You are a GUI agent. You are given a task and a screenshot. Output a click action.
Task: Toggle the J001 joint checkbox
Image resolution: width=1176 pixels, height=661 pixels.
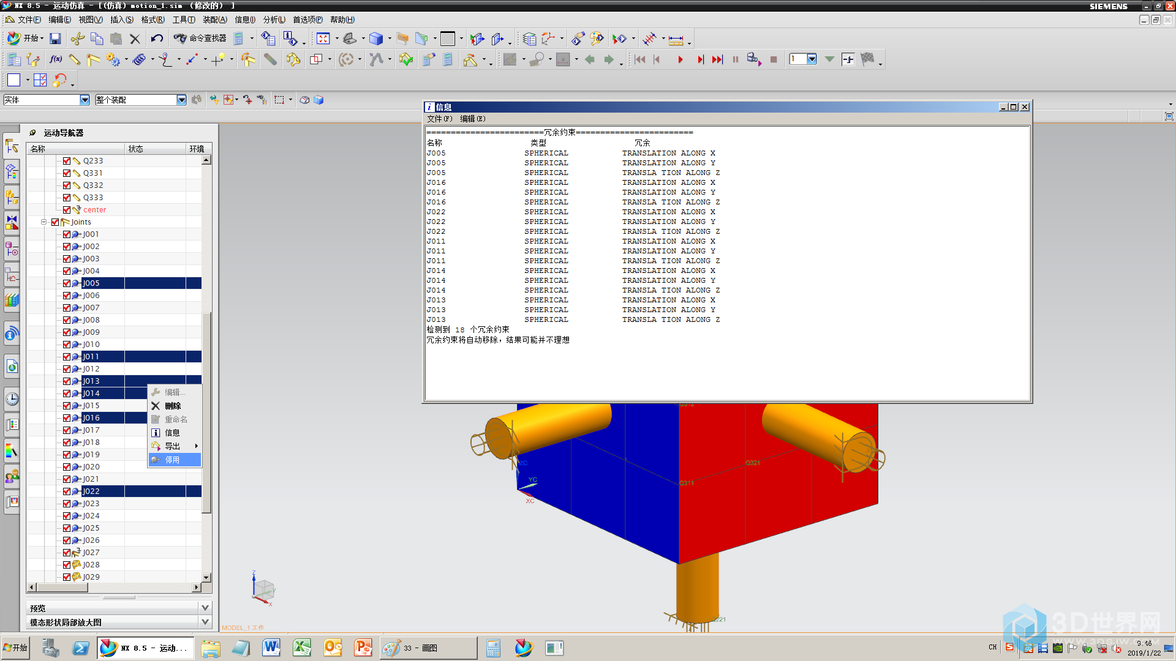pyautogui.click(x=67, y=234)
